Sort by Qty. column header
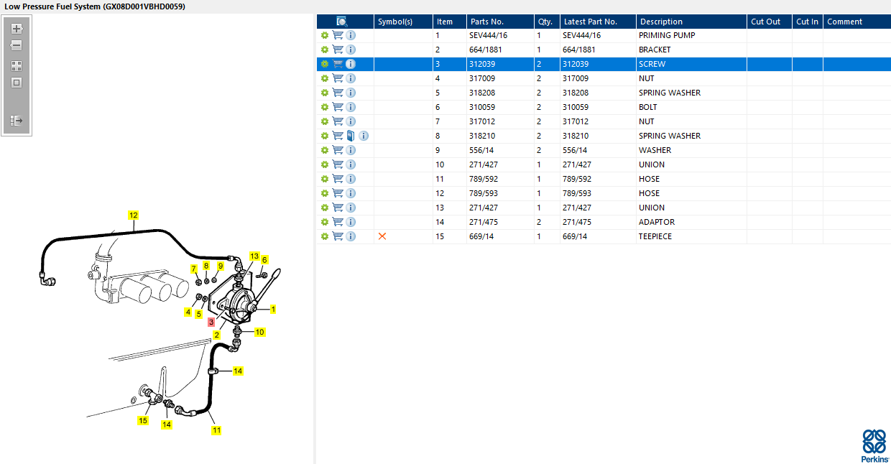The height and width of the screenshot is (464, 891). [x=547, y=22]
